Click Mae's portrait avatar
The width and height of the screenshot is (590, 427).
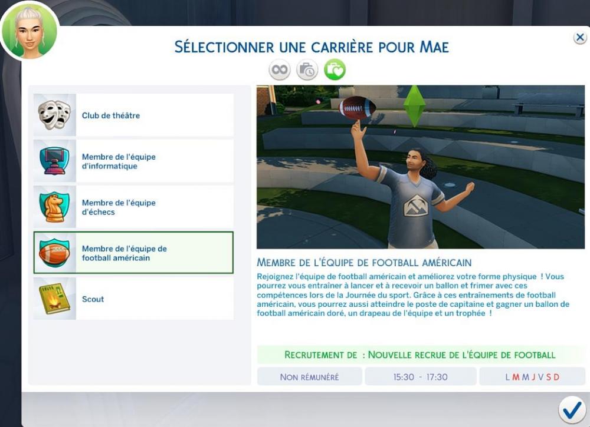point(29,31)
